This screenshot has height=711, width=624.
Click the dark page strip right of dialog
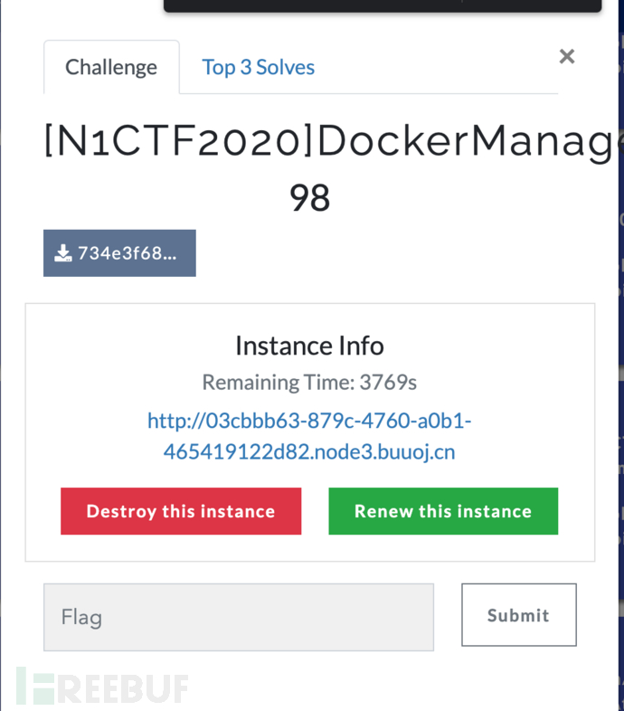click(619, 362)
